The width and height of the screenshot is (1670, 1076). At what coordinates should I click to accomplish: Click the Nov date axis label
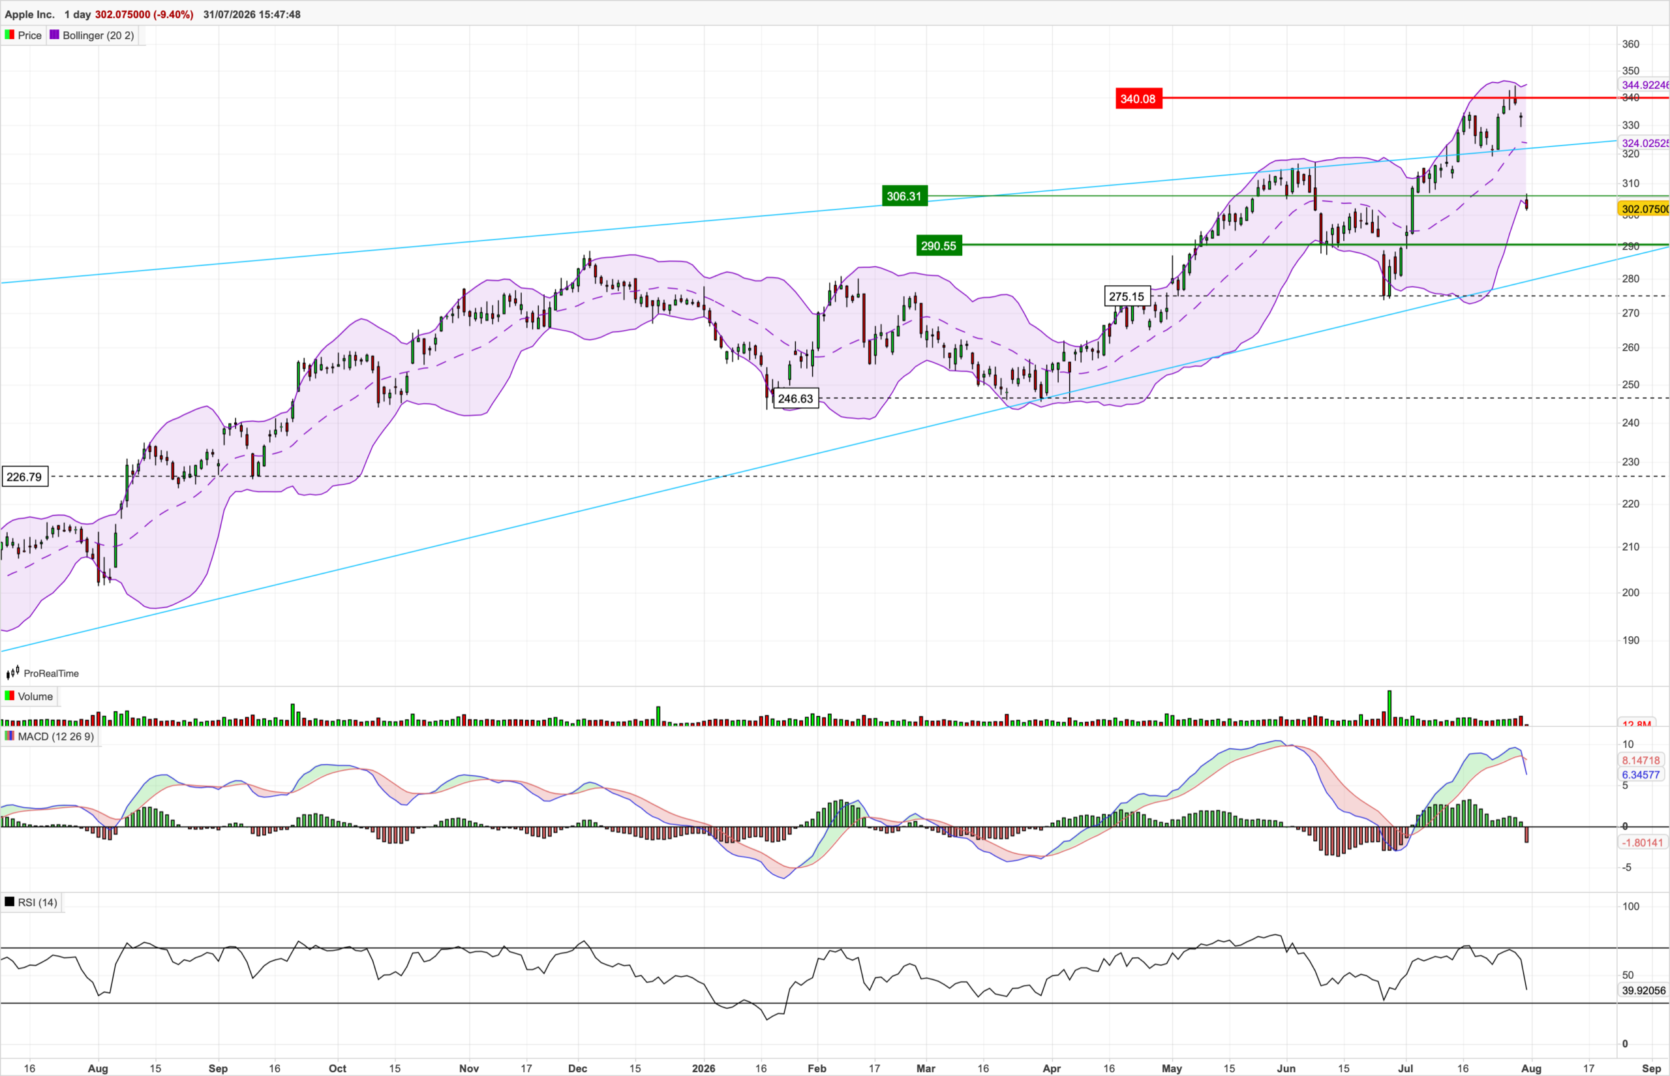468,1068
